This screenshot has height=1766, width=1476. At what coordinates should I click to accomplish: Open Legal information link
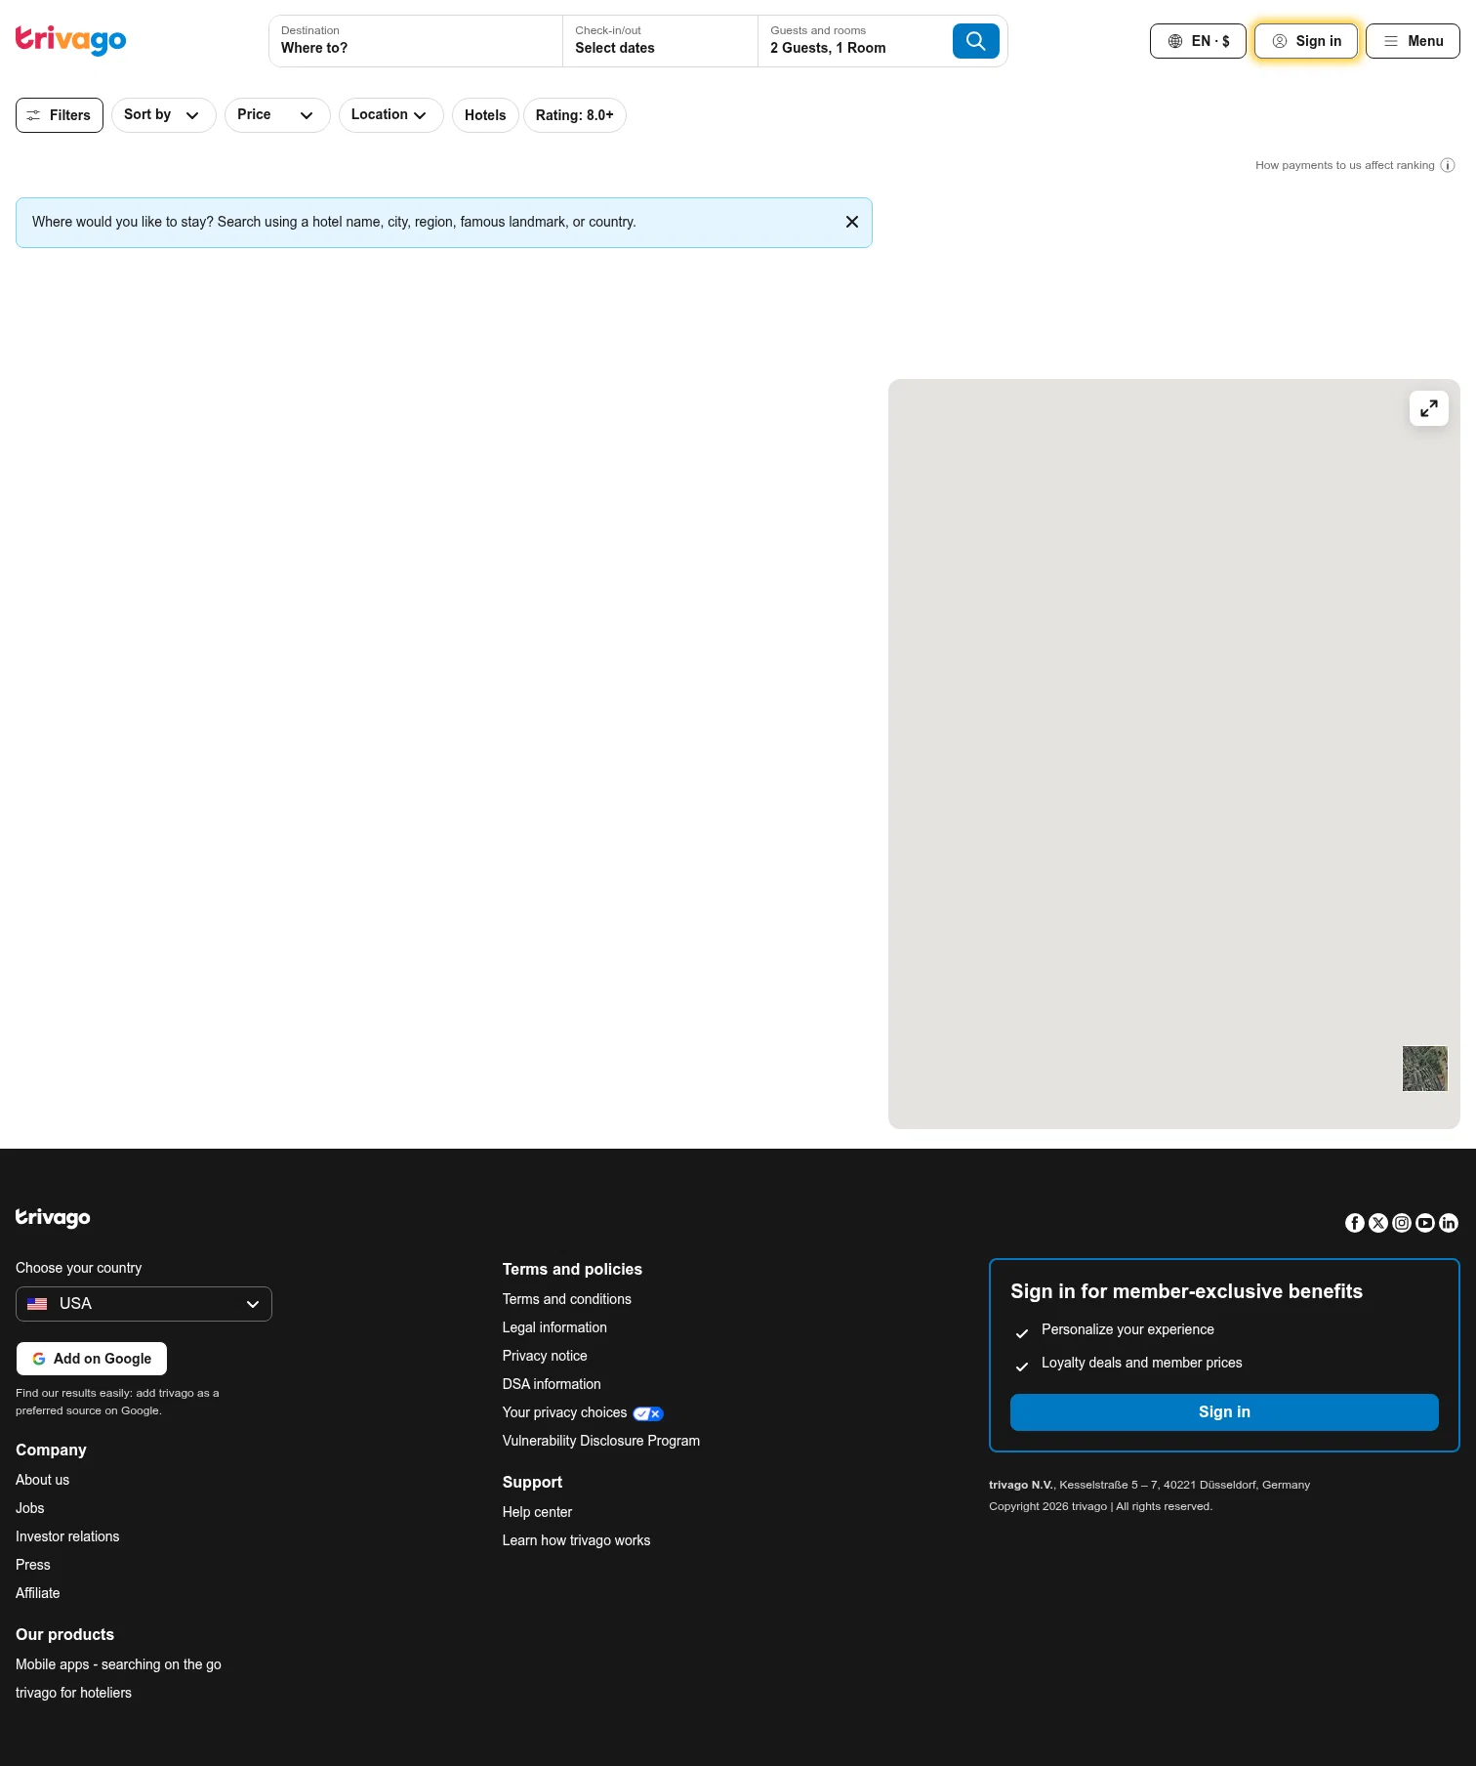[x=554, y=1327]
